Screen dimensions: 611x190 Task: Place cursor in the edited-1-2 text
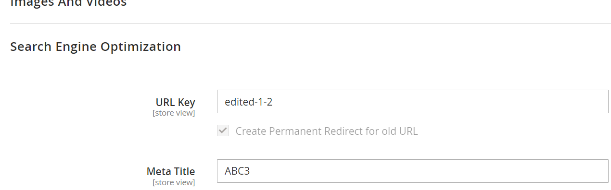coord(249,102)
